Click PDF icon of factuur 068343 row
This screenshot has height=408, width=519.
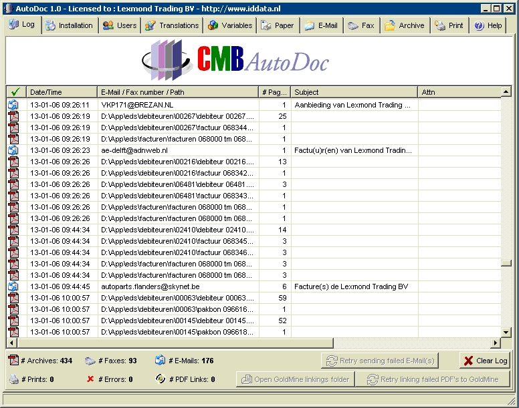[13, 196]
